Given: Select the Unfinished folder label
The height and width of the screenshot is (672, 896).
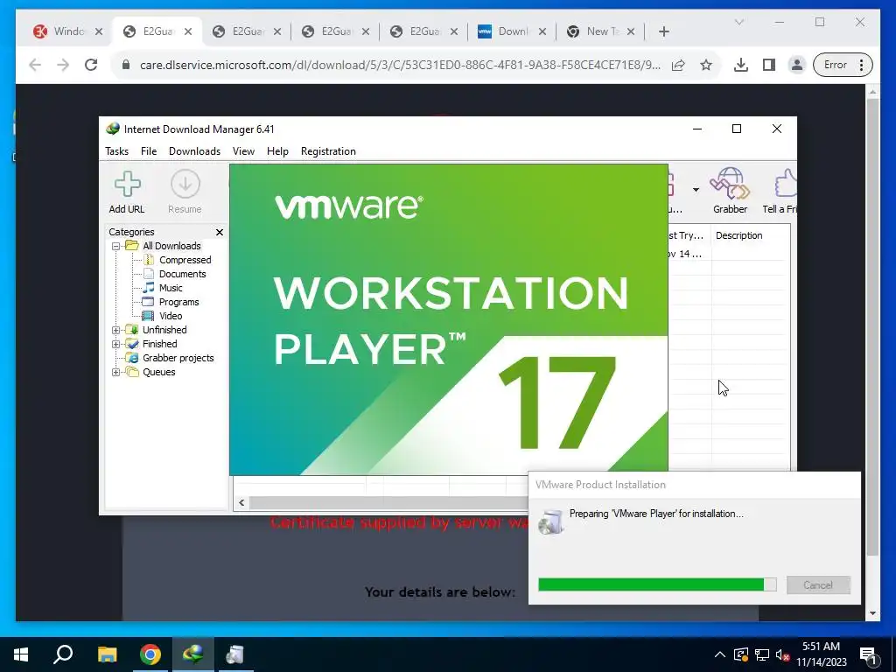Looking at the screenshot, I should pos(164,330).
